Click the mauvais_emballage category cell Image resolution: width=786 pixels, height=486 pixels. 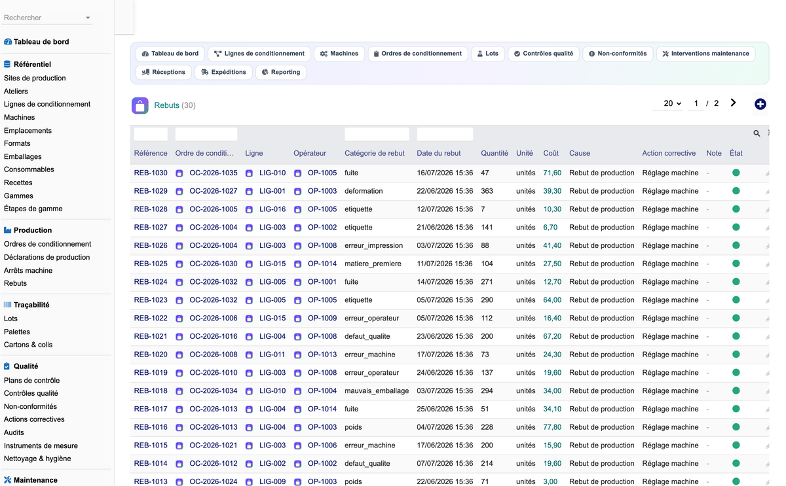pos(377,391)
